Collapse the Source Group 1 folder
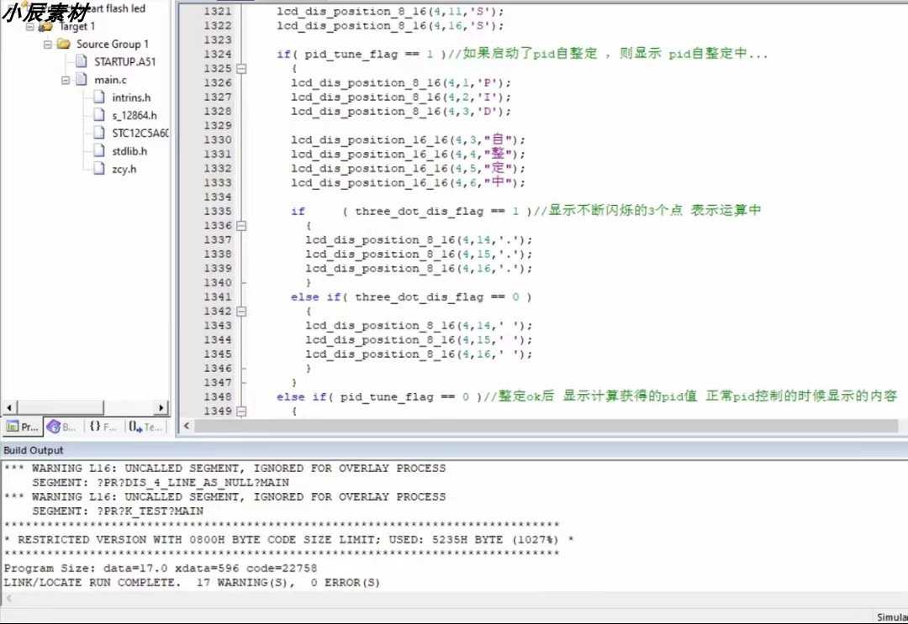Viewport: 908px width, 624px height. (47, 45)
